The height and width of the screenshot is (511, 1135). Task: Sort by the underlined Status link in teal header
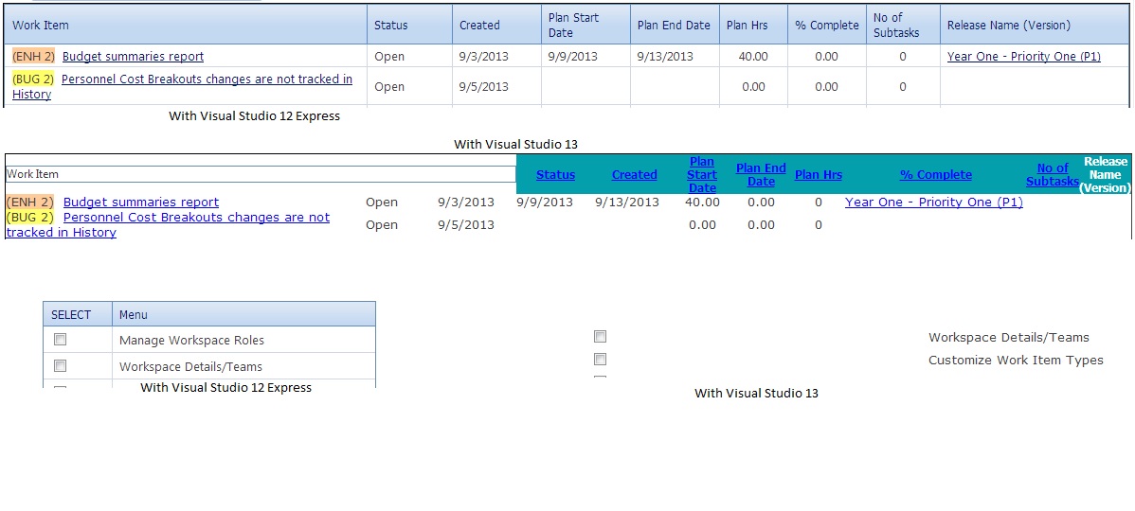556,175
